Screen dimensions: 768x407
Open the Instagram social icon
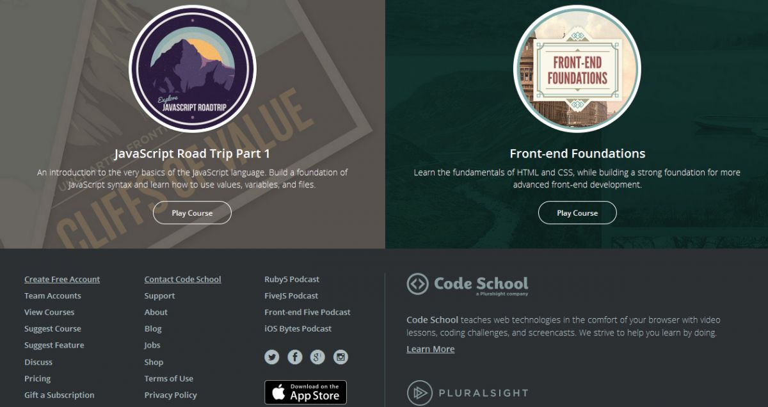tap(341, 357)
